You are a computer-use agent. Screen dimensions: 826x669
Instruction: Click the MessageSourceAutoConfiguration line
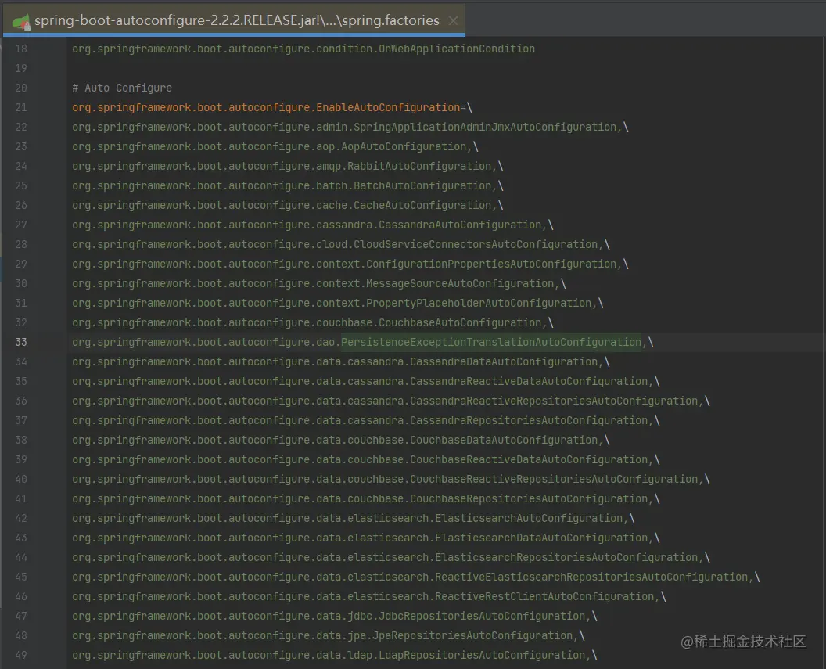pos(319,283)
